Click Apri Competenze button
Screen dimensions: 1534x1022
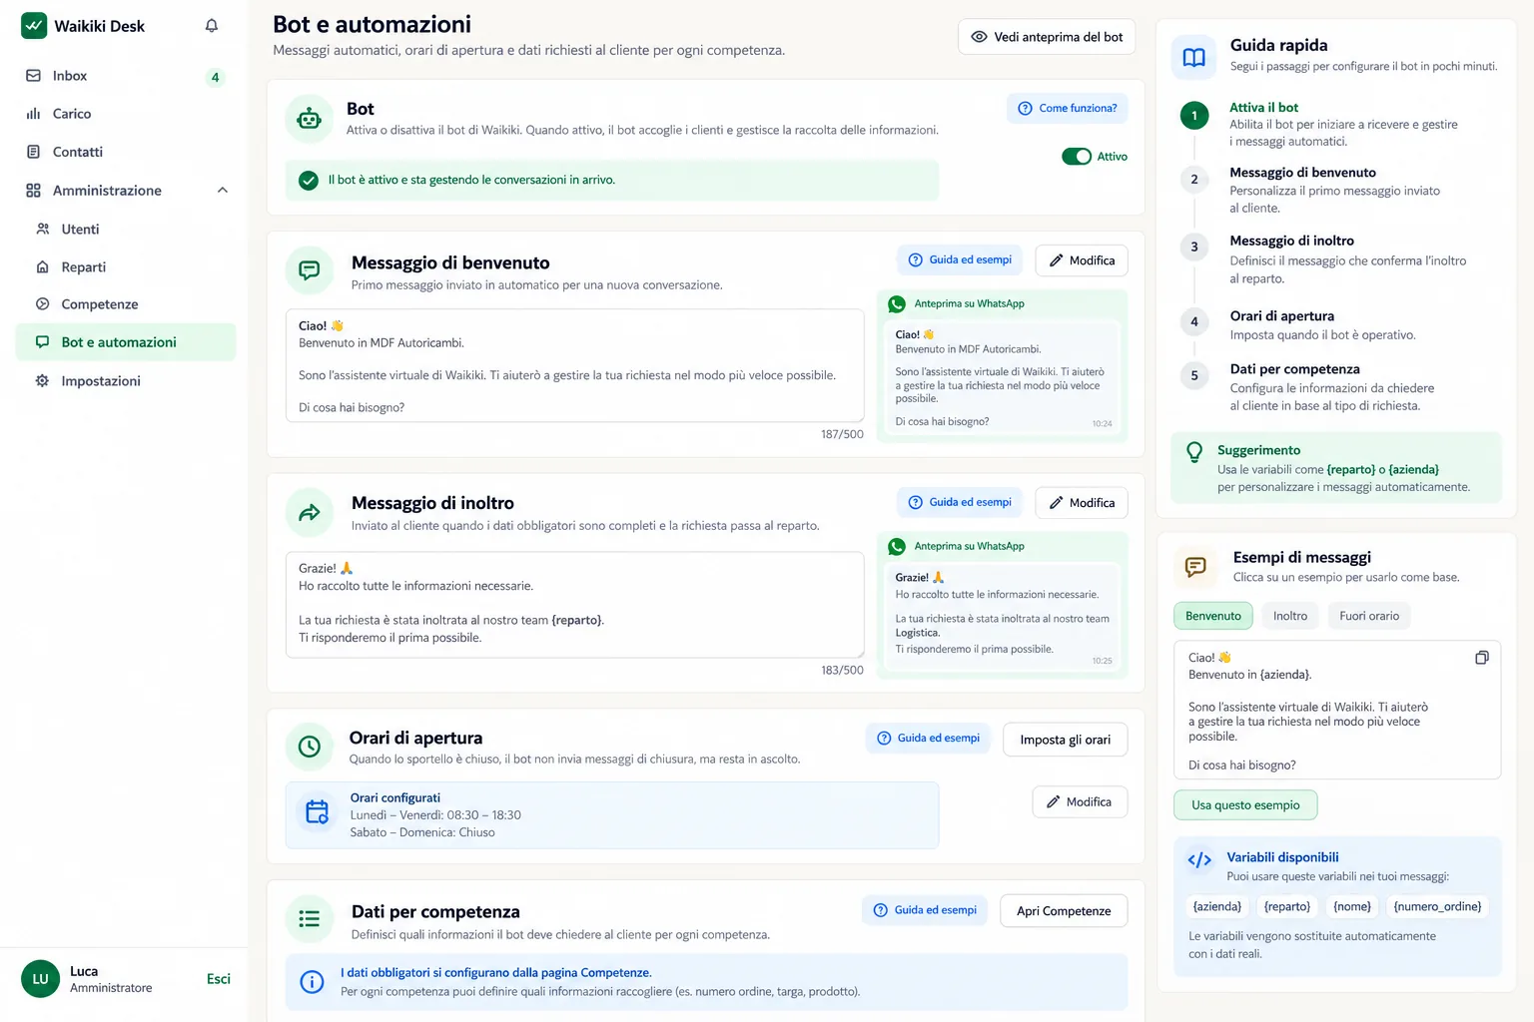coord(1064,911)
